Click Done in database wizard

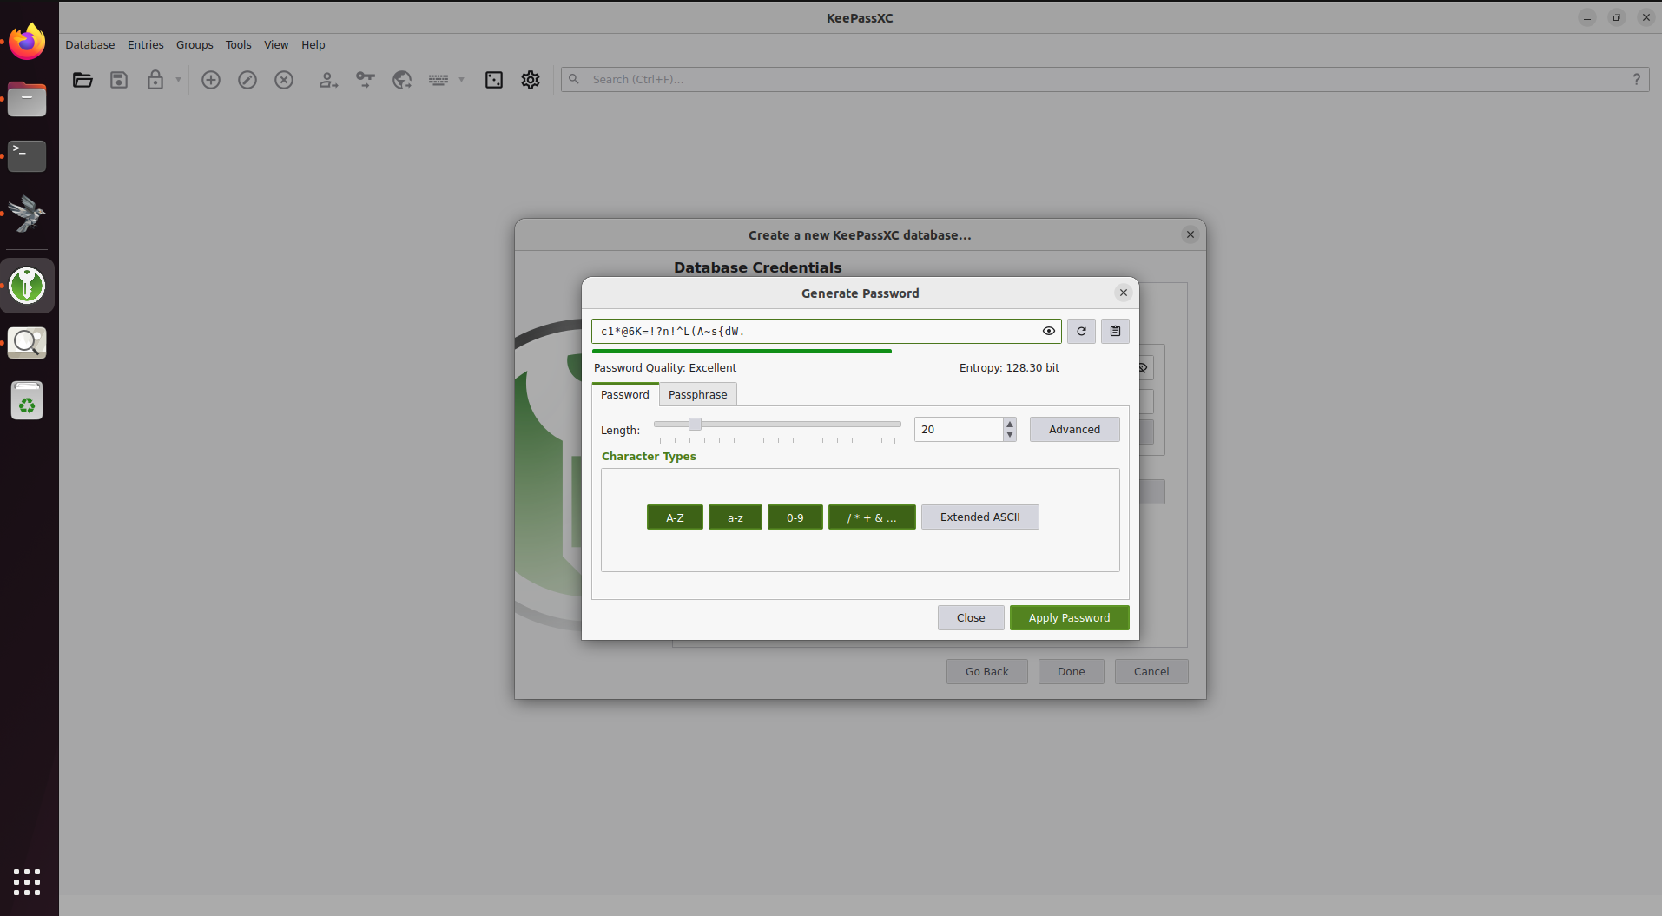[x=1072, y=671]
